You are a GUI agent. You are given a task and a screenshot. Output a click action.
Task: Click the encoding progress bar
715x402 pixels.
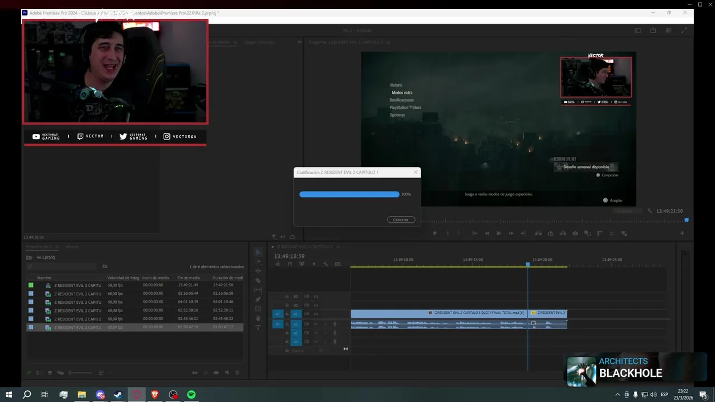[x=349, y=194]
